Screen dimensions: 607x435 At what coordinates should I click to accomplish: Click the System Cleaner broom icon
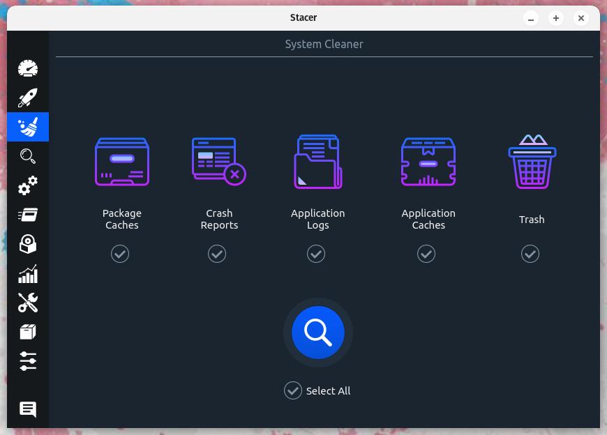click(28, 127)
